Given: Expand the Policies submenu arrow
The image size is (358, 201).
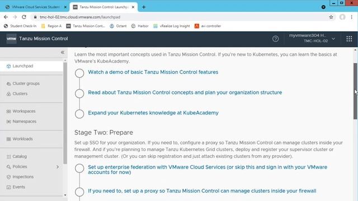Looking at the screenshot, I should pos(58,167).
